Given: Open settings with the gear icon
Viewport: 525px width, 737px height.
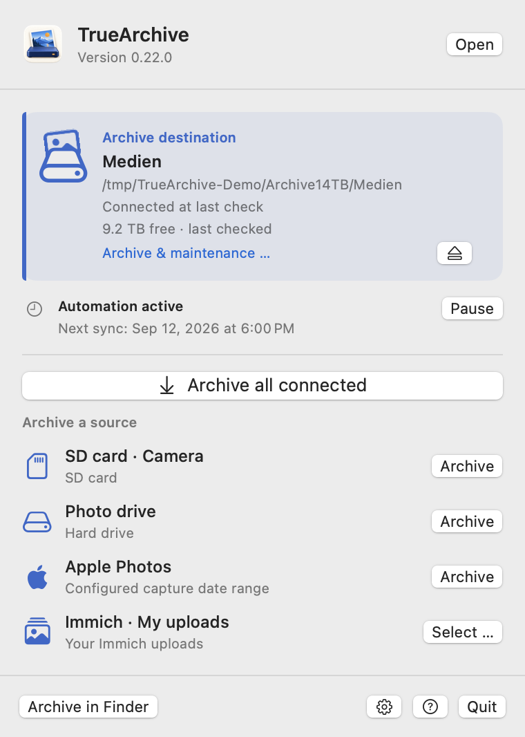Looking at the screenshot, I should 384,707.
